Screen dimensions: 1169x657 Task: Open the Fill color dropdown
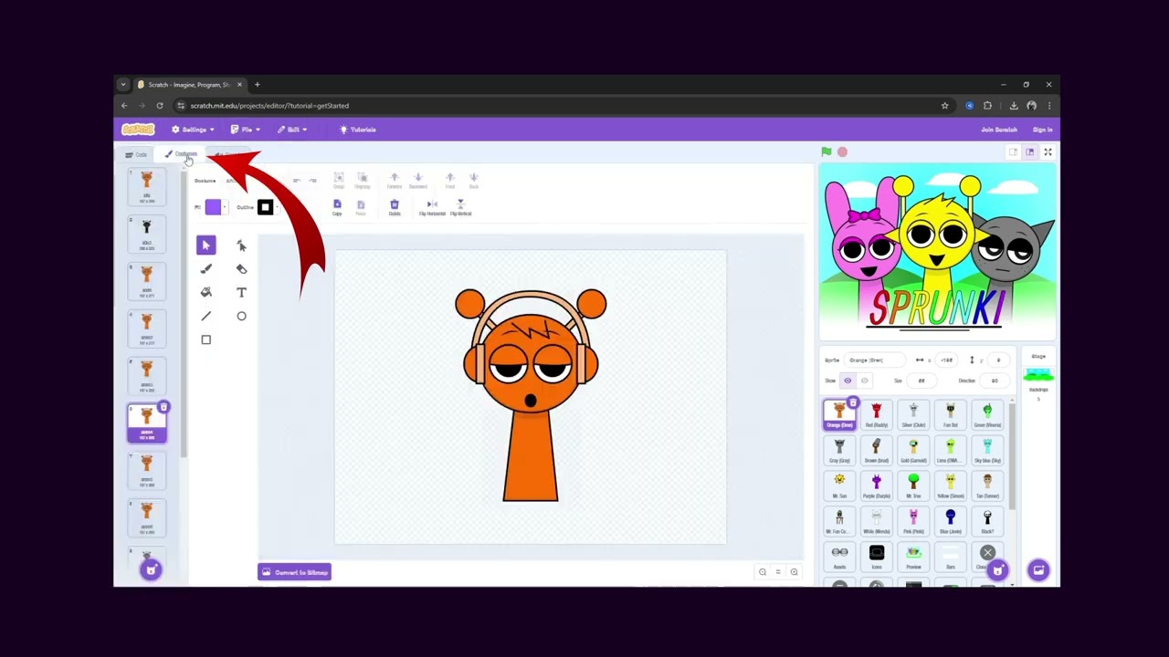point(226,208)
